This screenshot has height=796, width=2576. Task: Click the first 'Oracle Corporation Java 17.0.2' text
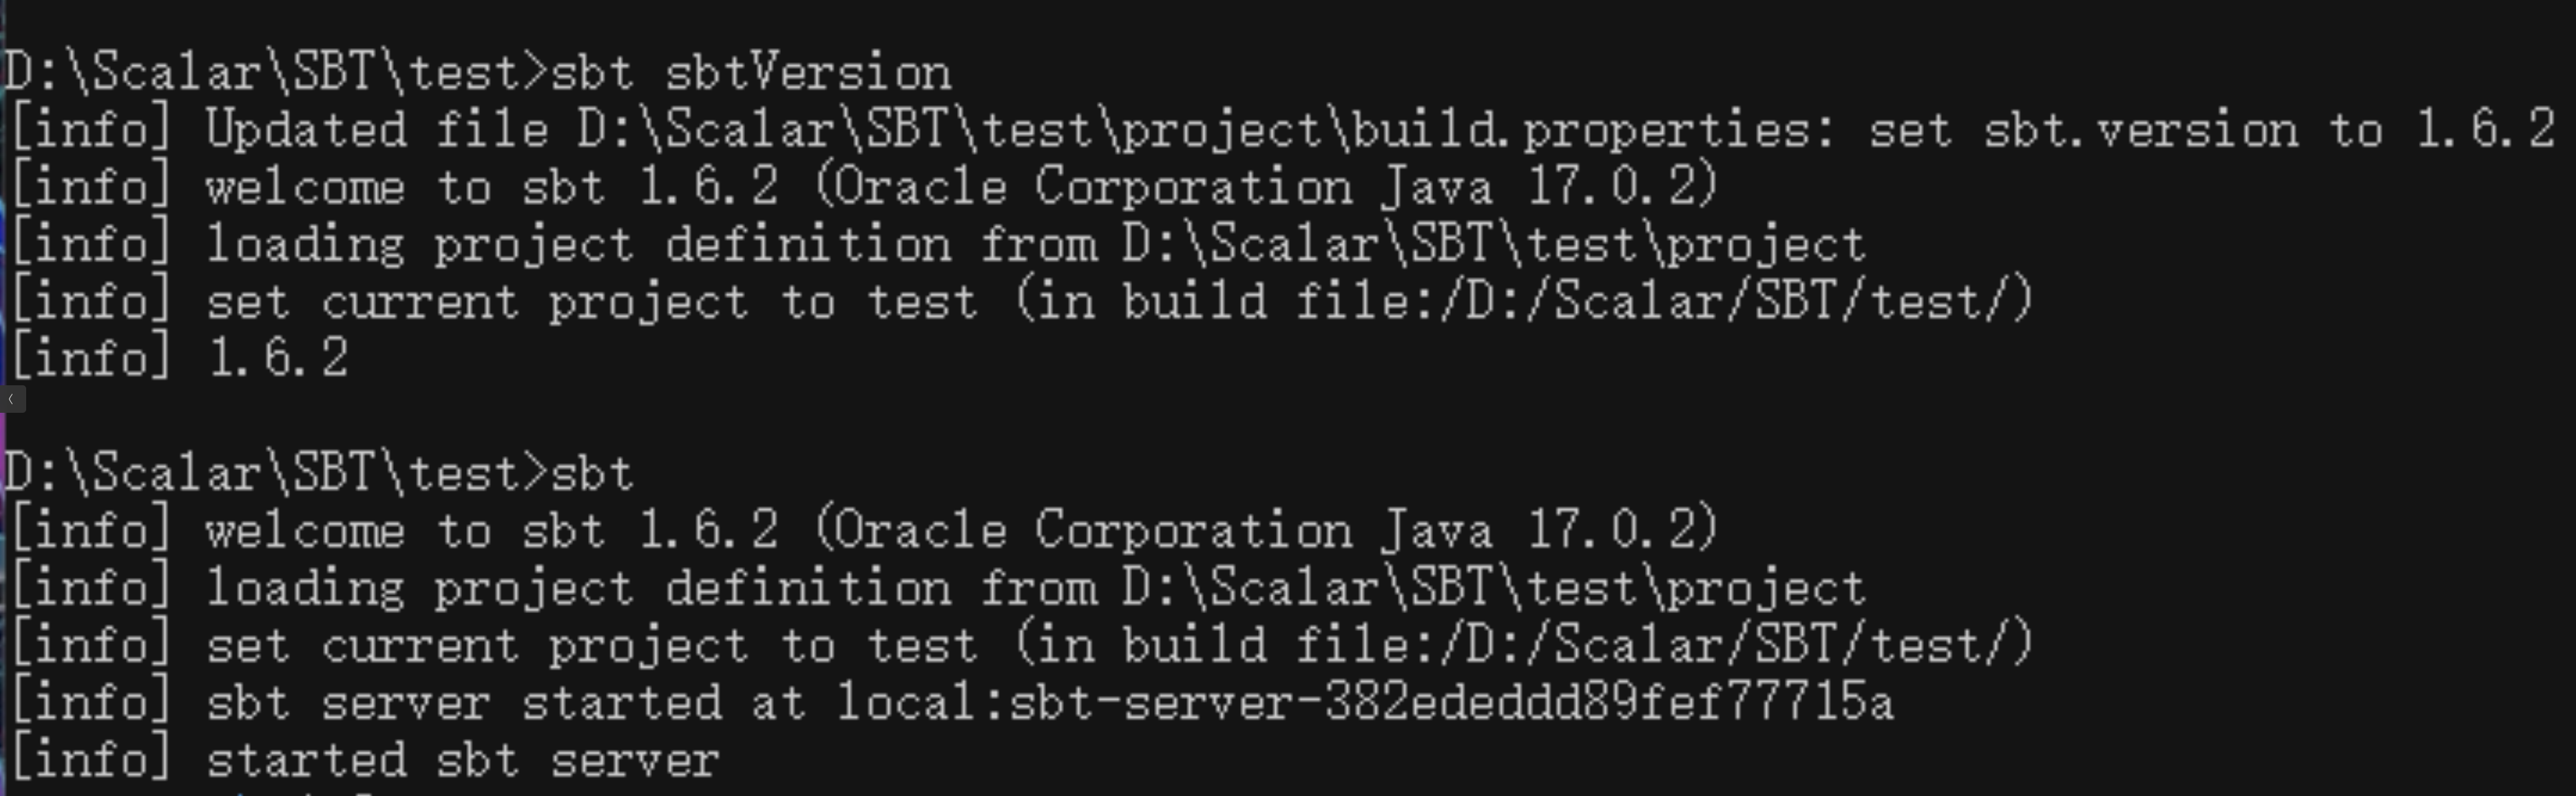(1265, 188)
